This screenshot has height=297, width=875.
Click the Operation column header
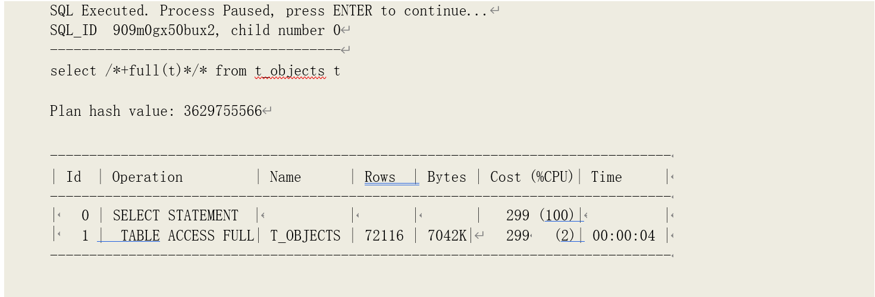click(x=148, y=177)
